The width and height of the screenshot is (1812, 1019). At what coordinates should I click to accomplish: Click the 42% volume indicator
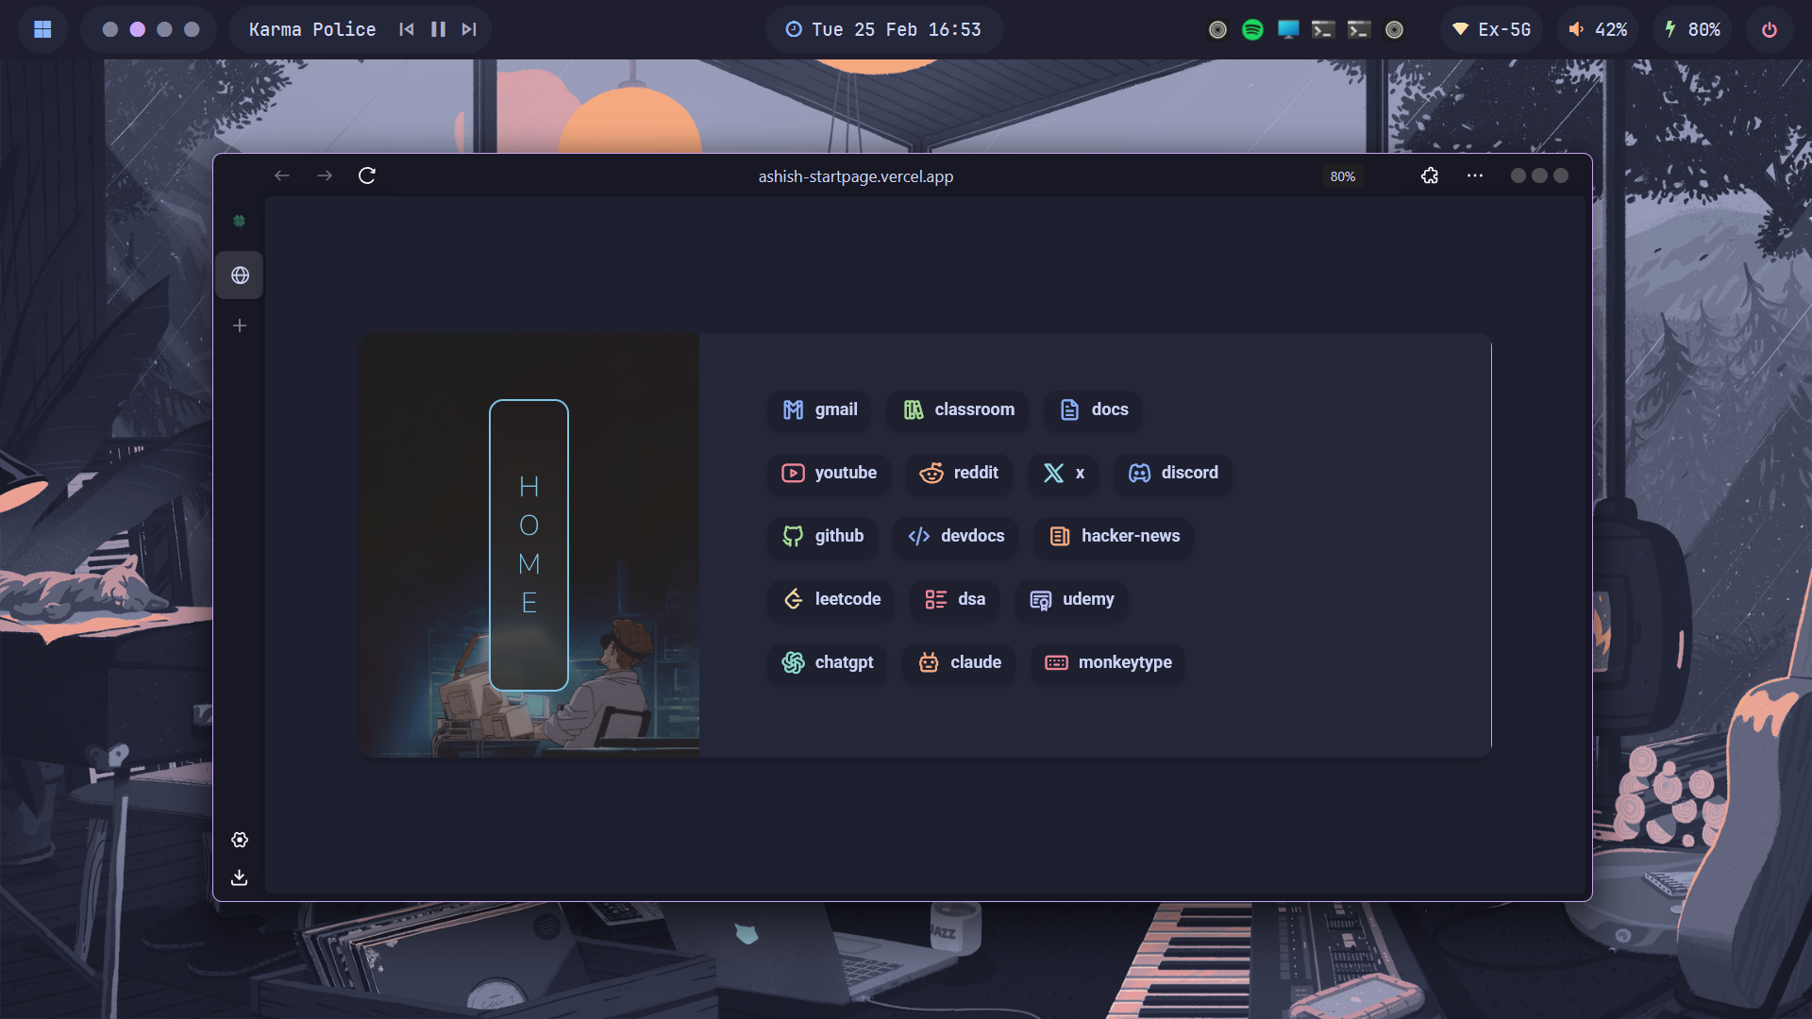point(1598,29)
